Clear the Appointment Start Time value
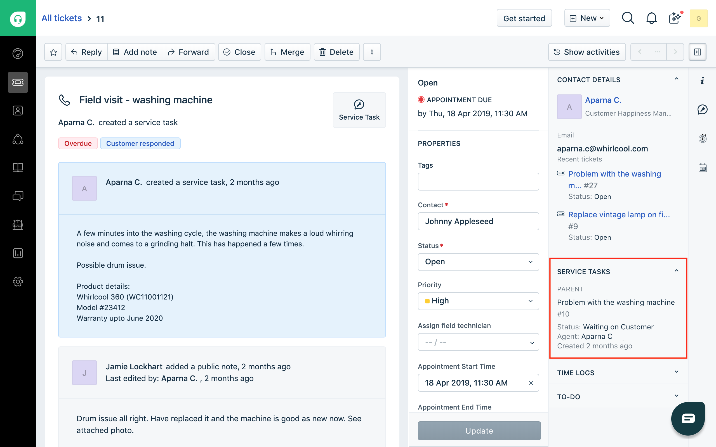 point(531,382)
